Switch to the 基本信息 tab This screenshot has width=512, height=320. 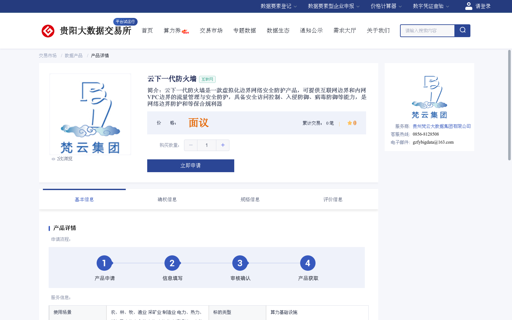84,199
